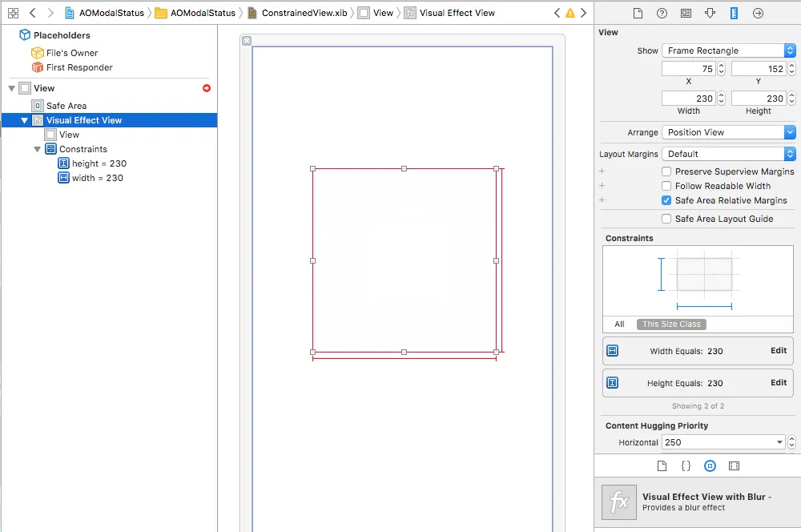This screenshot has width=801, height=532.
Task: Show the Media library
Action: 734,465
